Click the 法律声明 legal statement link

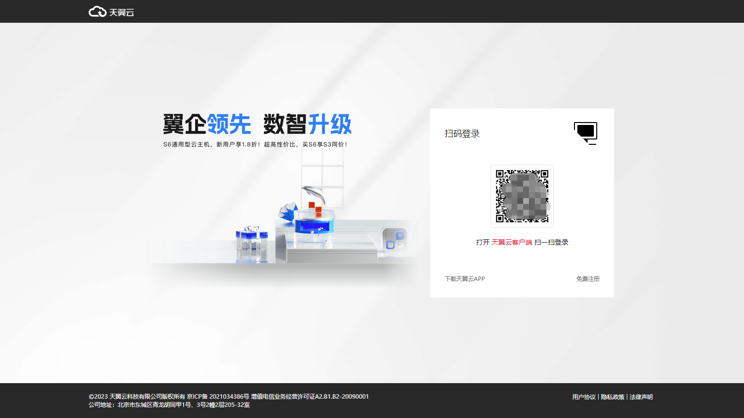(x=640, y=397)
